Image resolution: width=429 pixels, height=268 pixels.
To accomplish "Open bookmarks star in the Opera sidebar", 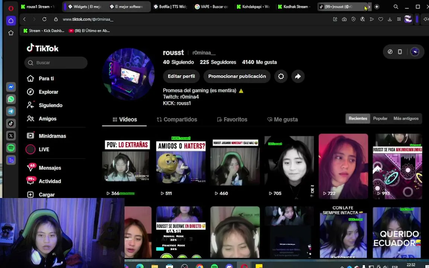I will pos(11,33).
